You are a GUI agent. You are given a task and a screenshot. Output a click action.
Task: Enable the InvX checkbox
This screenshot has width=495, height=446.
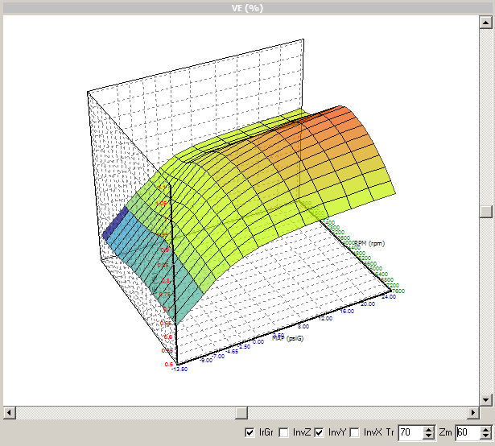point(355,433)
